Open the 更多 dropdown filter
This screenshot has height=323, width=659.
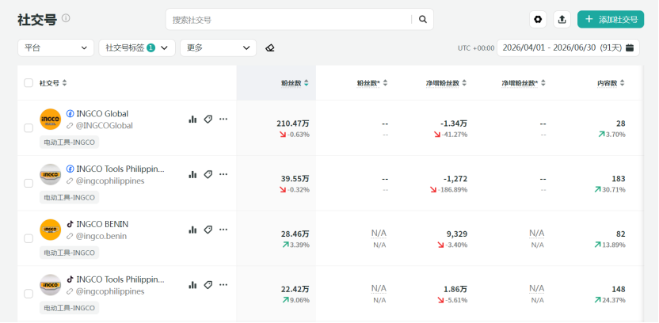218,47
